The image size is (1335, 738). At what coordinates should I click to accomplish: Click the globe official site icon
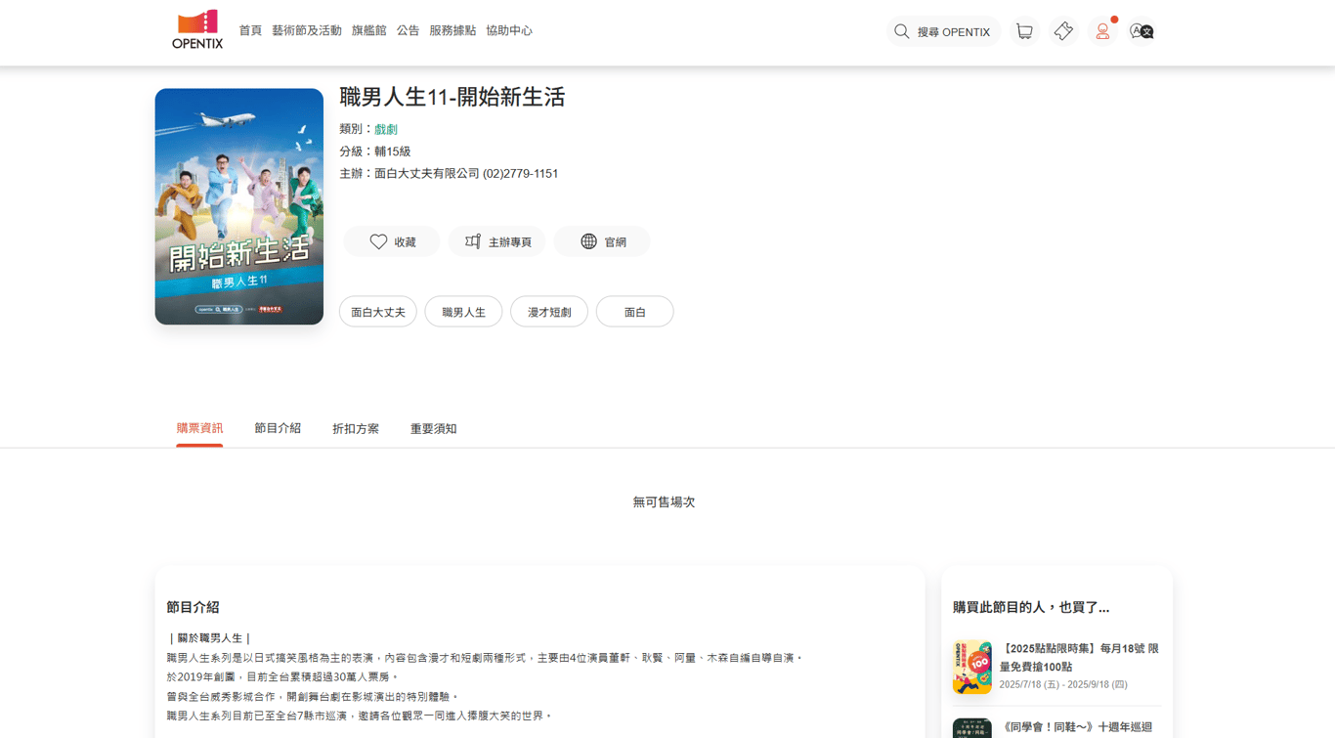(x=588, y=241)
